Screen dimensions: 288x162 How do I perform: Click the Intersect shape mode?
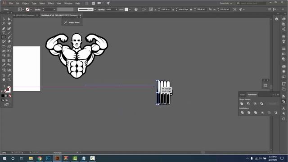tap(255, 104)
